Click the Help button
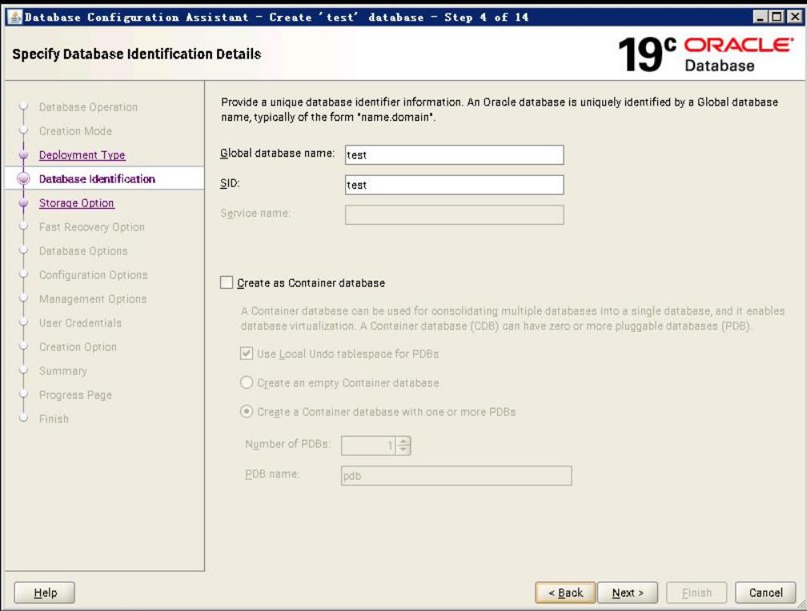The height and width of the screenshot is (611, 807). tap(45, 593)
